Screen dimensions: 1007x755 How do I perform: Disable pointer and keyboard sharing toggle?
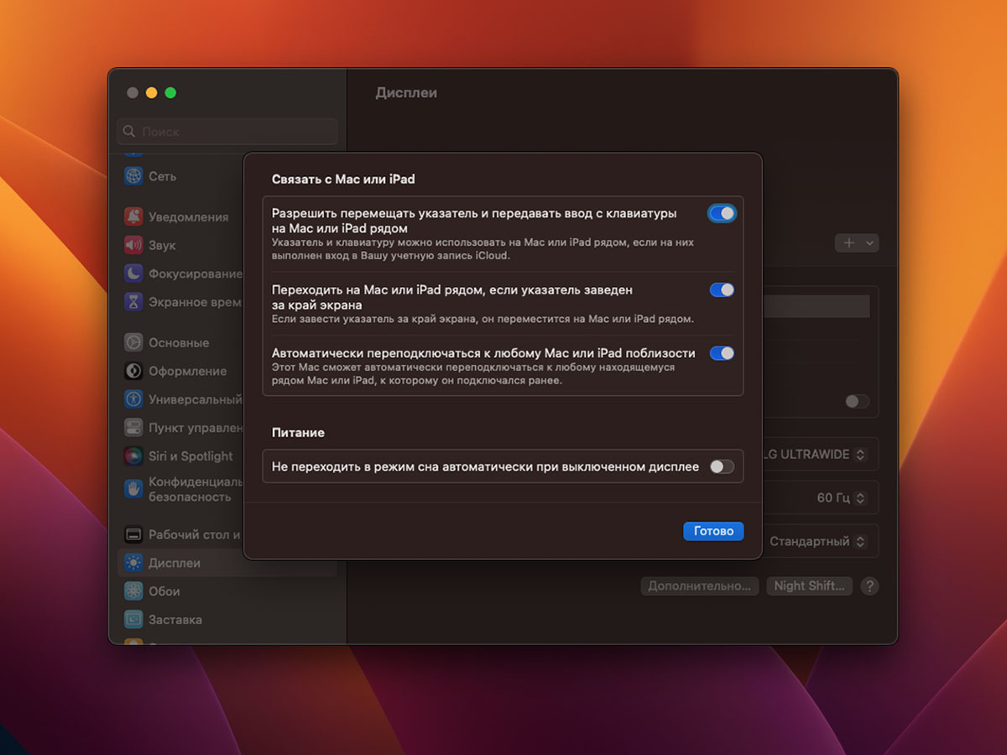722,213
